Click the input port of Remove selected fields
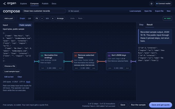 coord(72,61)
